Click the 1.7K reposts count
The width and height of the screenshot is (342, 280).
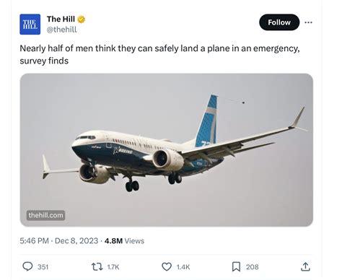[113, 267]
